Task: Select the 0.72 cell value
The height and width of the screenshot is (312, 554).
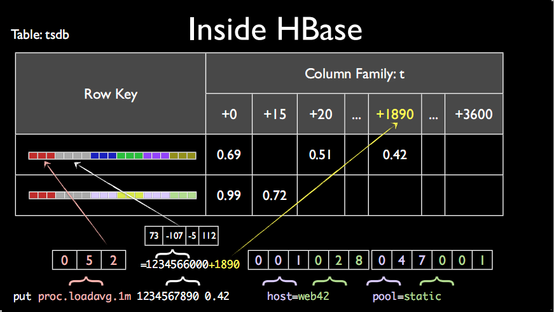Action: (275, 195)
